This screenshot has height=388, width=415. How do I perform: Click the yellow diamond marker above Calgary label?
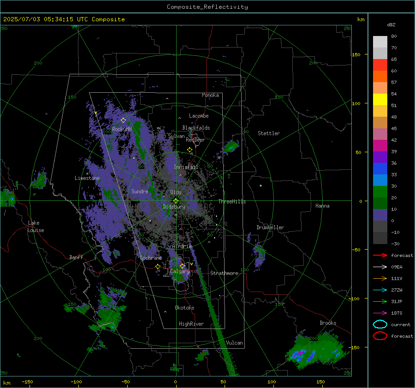pos(182,266)
